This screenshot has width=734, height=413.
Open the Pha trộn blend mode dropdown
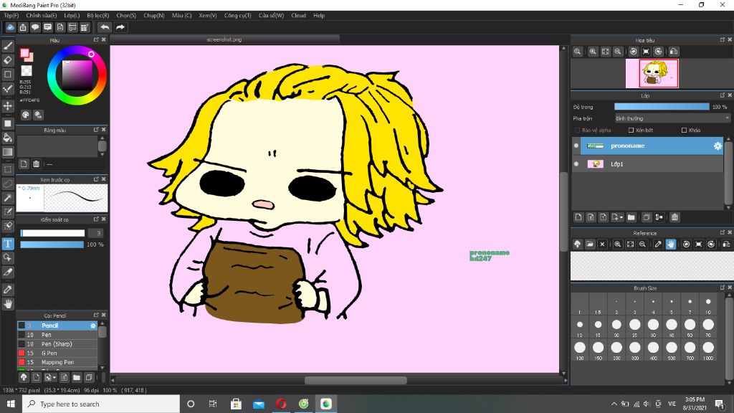672,118
